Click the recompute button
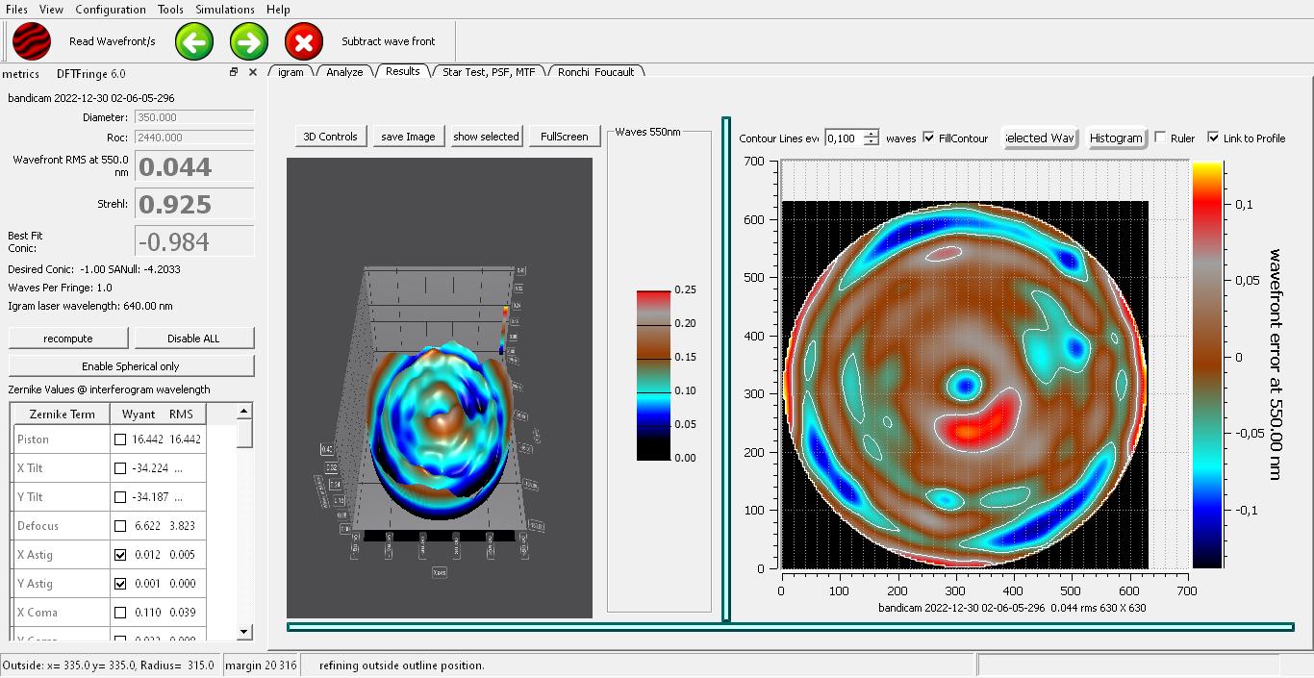 (68, 339)
